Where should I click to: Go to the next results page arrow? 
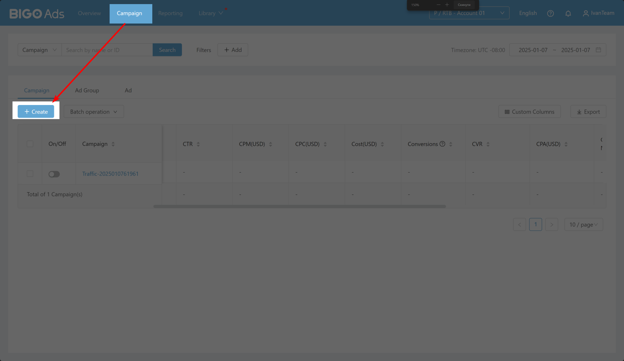pyautogui.click(x=552, y=224)
